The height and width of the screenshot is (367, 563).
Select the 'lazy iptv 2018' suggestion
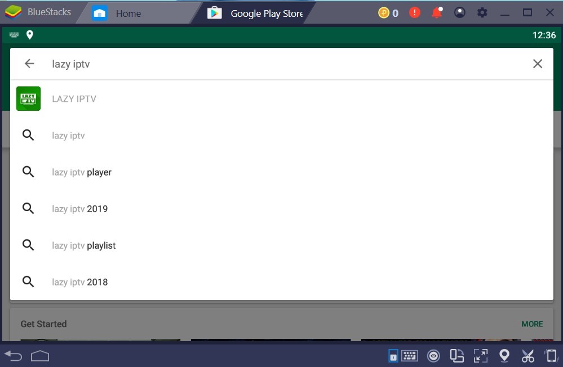pyautogui.click(x=282, y=281)
